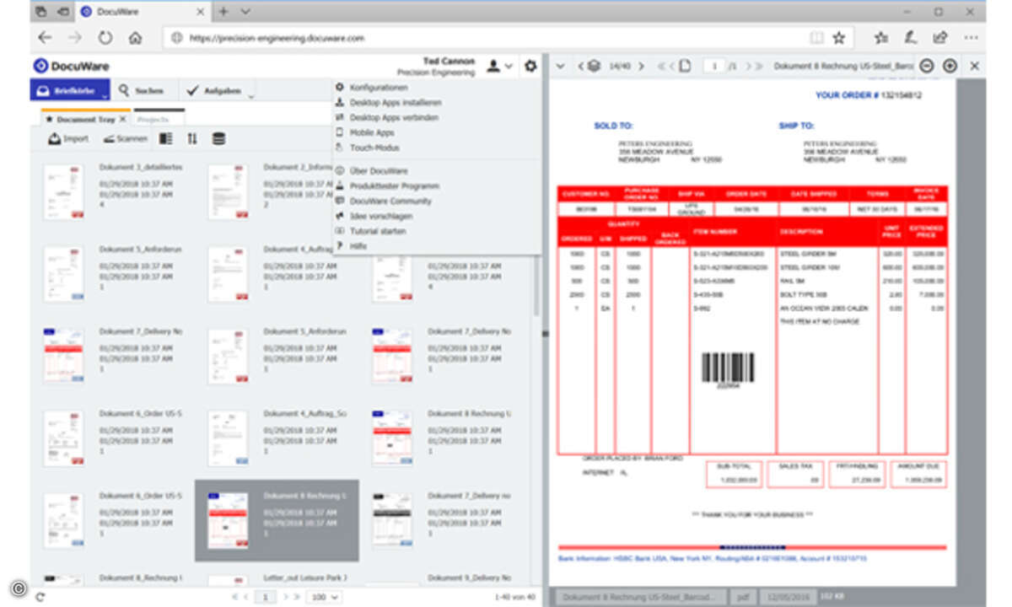This screenshot has height=607, width=1012.
Task: Go back in the browser
Action: pyautogui.click(x=45, y=38)
